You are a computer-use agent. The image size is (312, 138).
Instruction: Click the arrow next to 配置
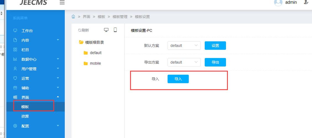pos(58,126)
